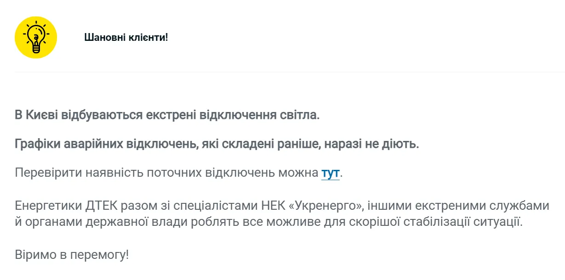This screenshot has height=280, width=565.
Task: Click the word "ДТЕК" in the paragraph
Action: pyautogui.click(x=98, y=205)
